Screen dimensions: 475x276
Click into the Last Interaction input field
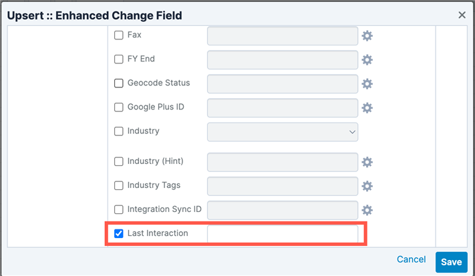tap(283, 234)
